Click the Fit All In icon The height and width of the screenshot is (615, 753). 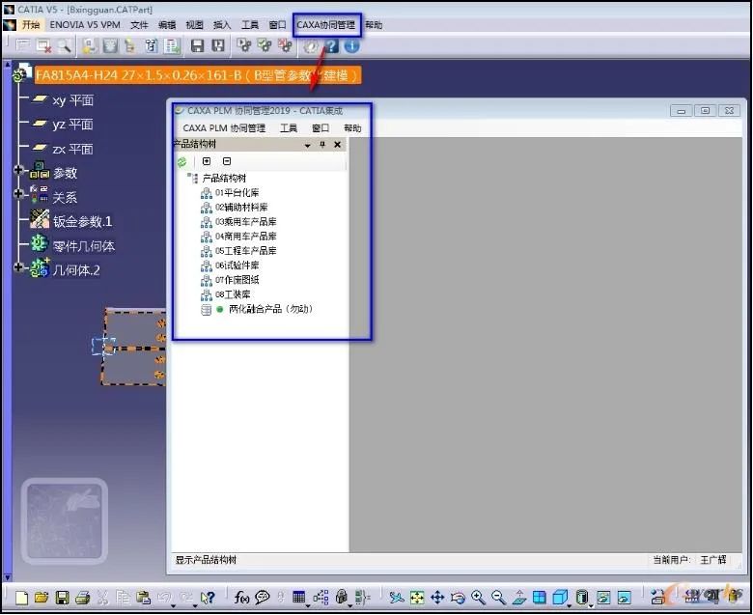(417, 598)
